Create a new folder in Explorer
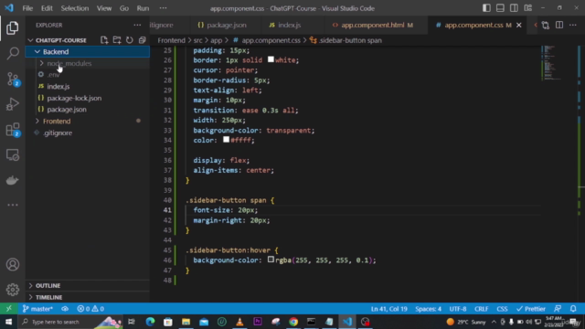 point(117,40)
